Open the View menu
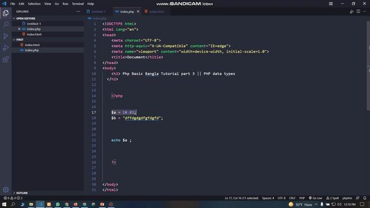The height and width of the screenshot is (208, 370). [47, 4]
